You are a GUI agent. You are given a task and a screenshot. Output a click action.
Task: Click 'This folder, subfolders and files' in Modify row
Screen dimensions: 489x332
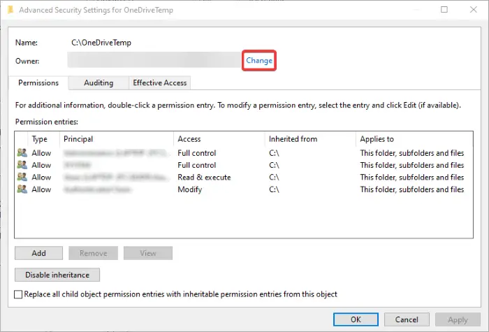point(411,189)
